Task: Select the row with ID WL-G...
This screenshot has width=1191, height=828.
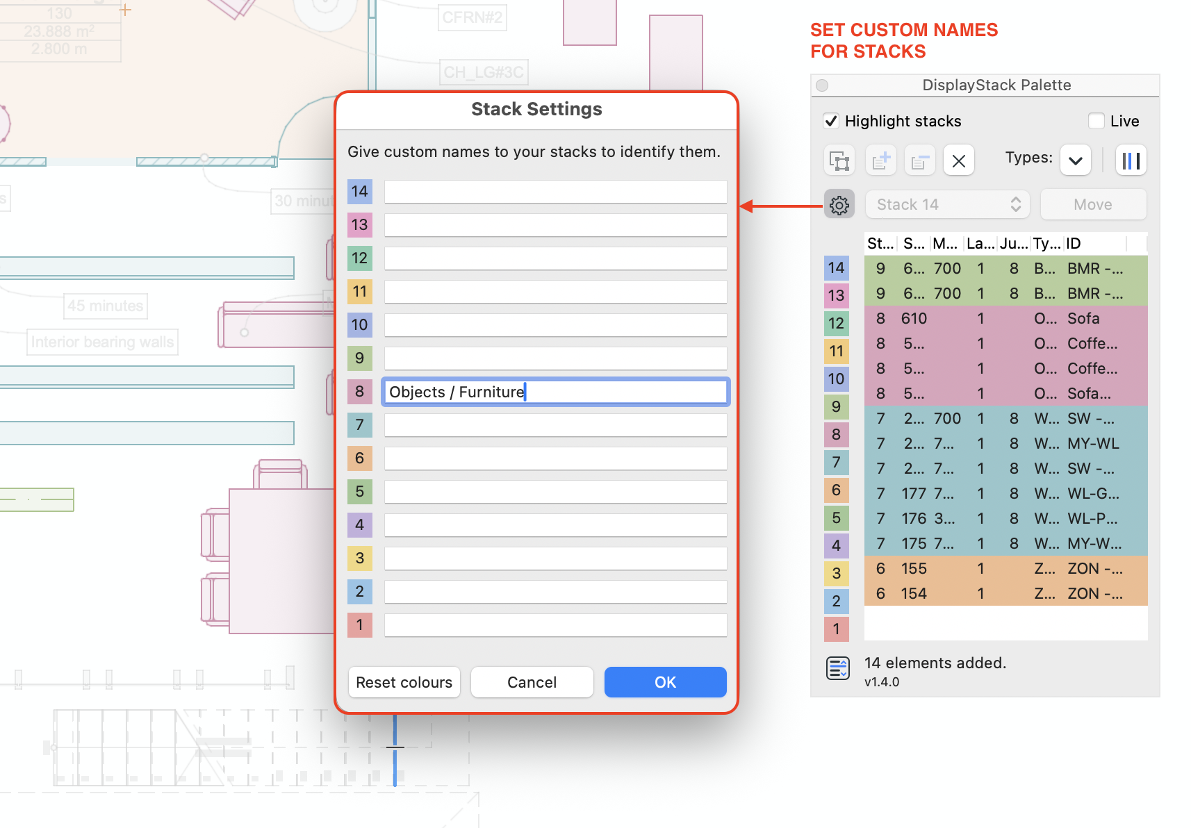Action: [1006, 494]
